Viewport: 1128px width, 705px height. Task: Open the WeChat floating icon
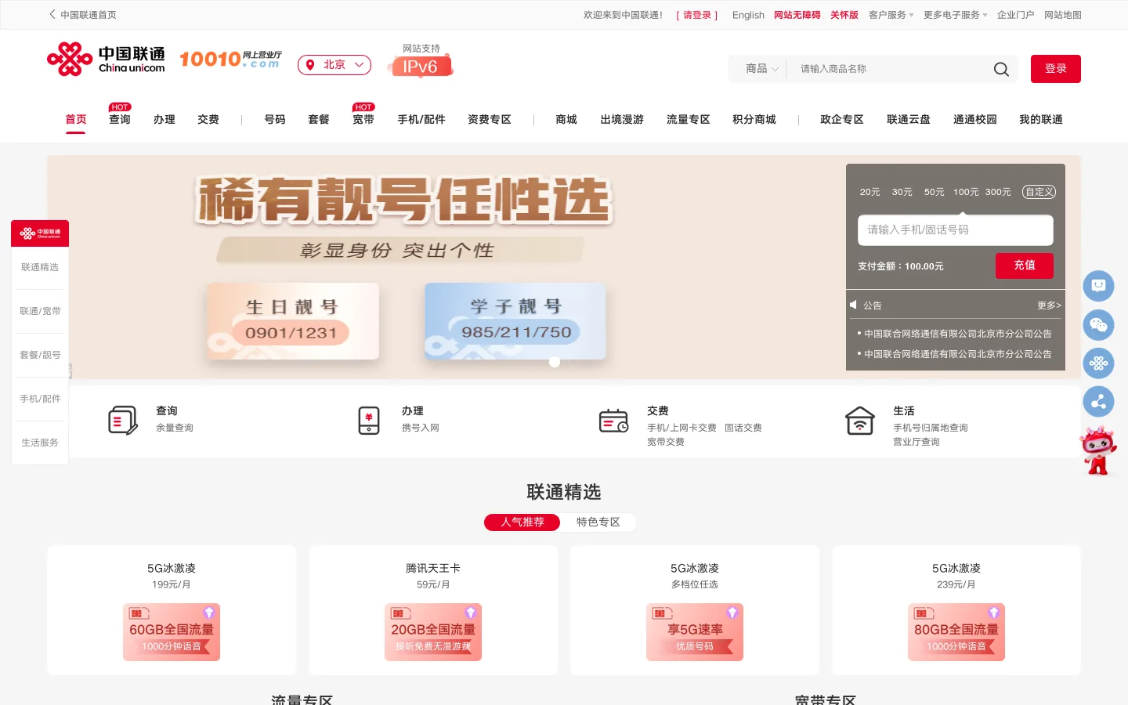1098,325
